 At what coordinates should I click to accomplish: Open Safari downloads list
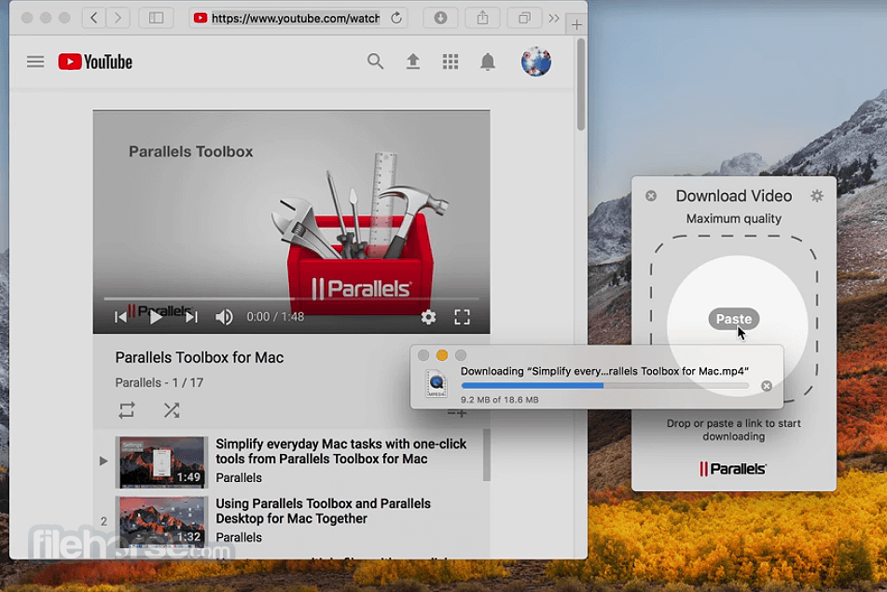(x=440, y=18)
